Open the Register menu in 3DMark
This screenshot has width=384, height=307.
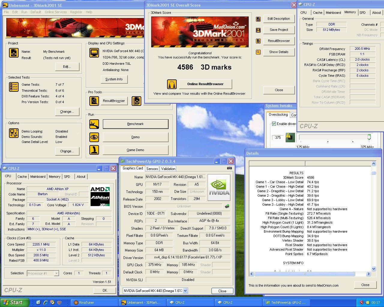pyautogui.click(x=76, y=12)
